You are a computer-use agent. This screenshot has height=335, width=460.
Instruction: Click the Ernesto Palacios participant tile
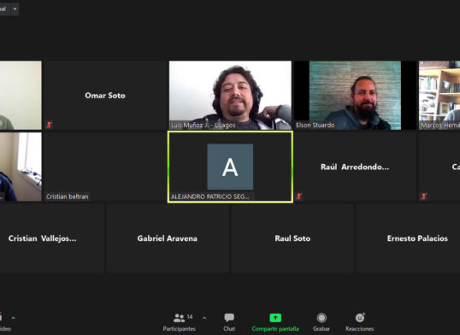coord(409,238)
